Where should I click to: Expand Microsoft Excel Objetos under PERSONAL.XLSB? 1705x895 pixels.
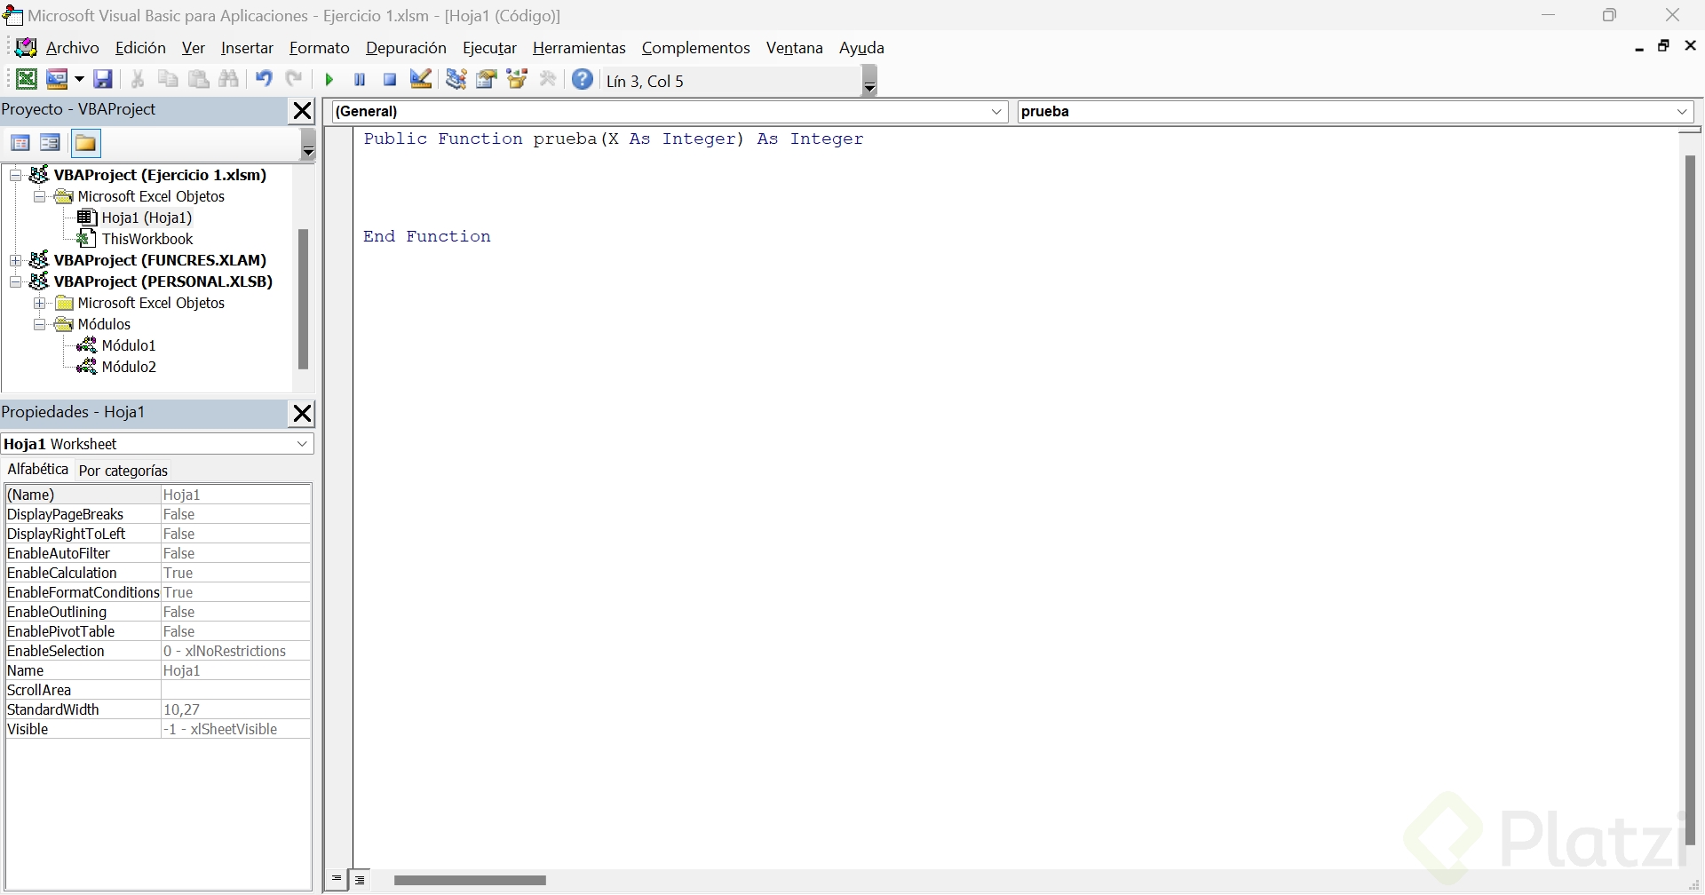click(40, 303)
